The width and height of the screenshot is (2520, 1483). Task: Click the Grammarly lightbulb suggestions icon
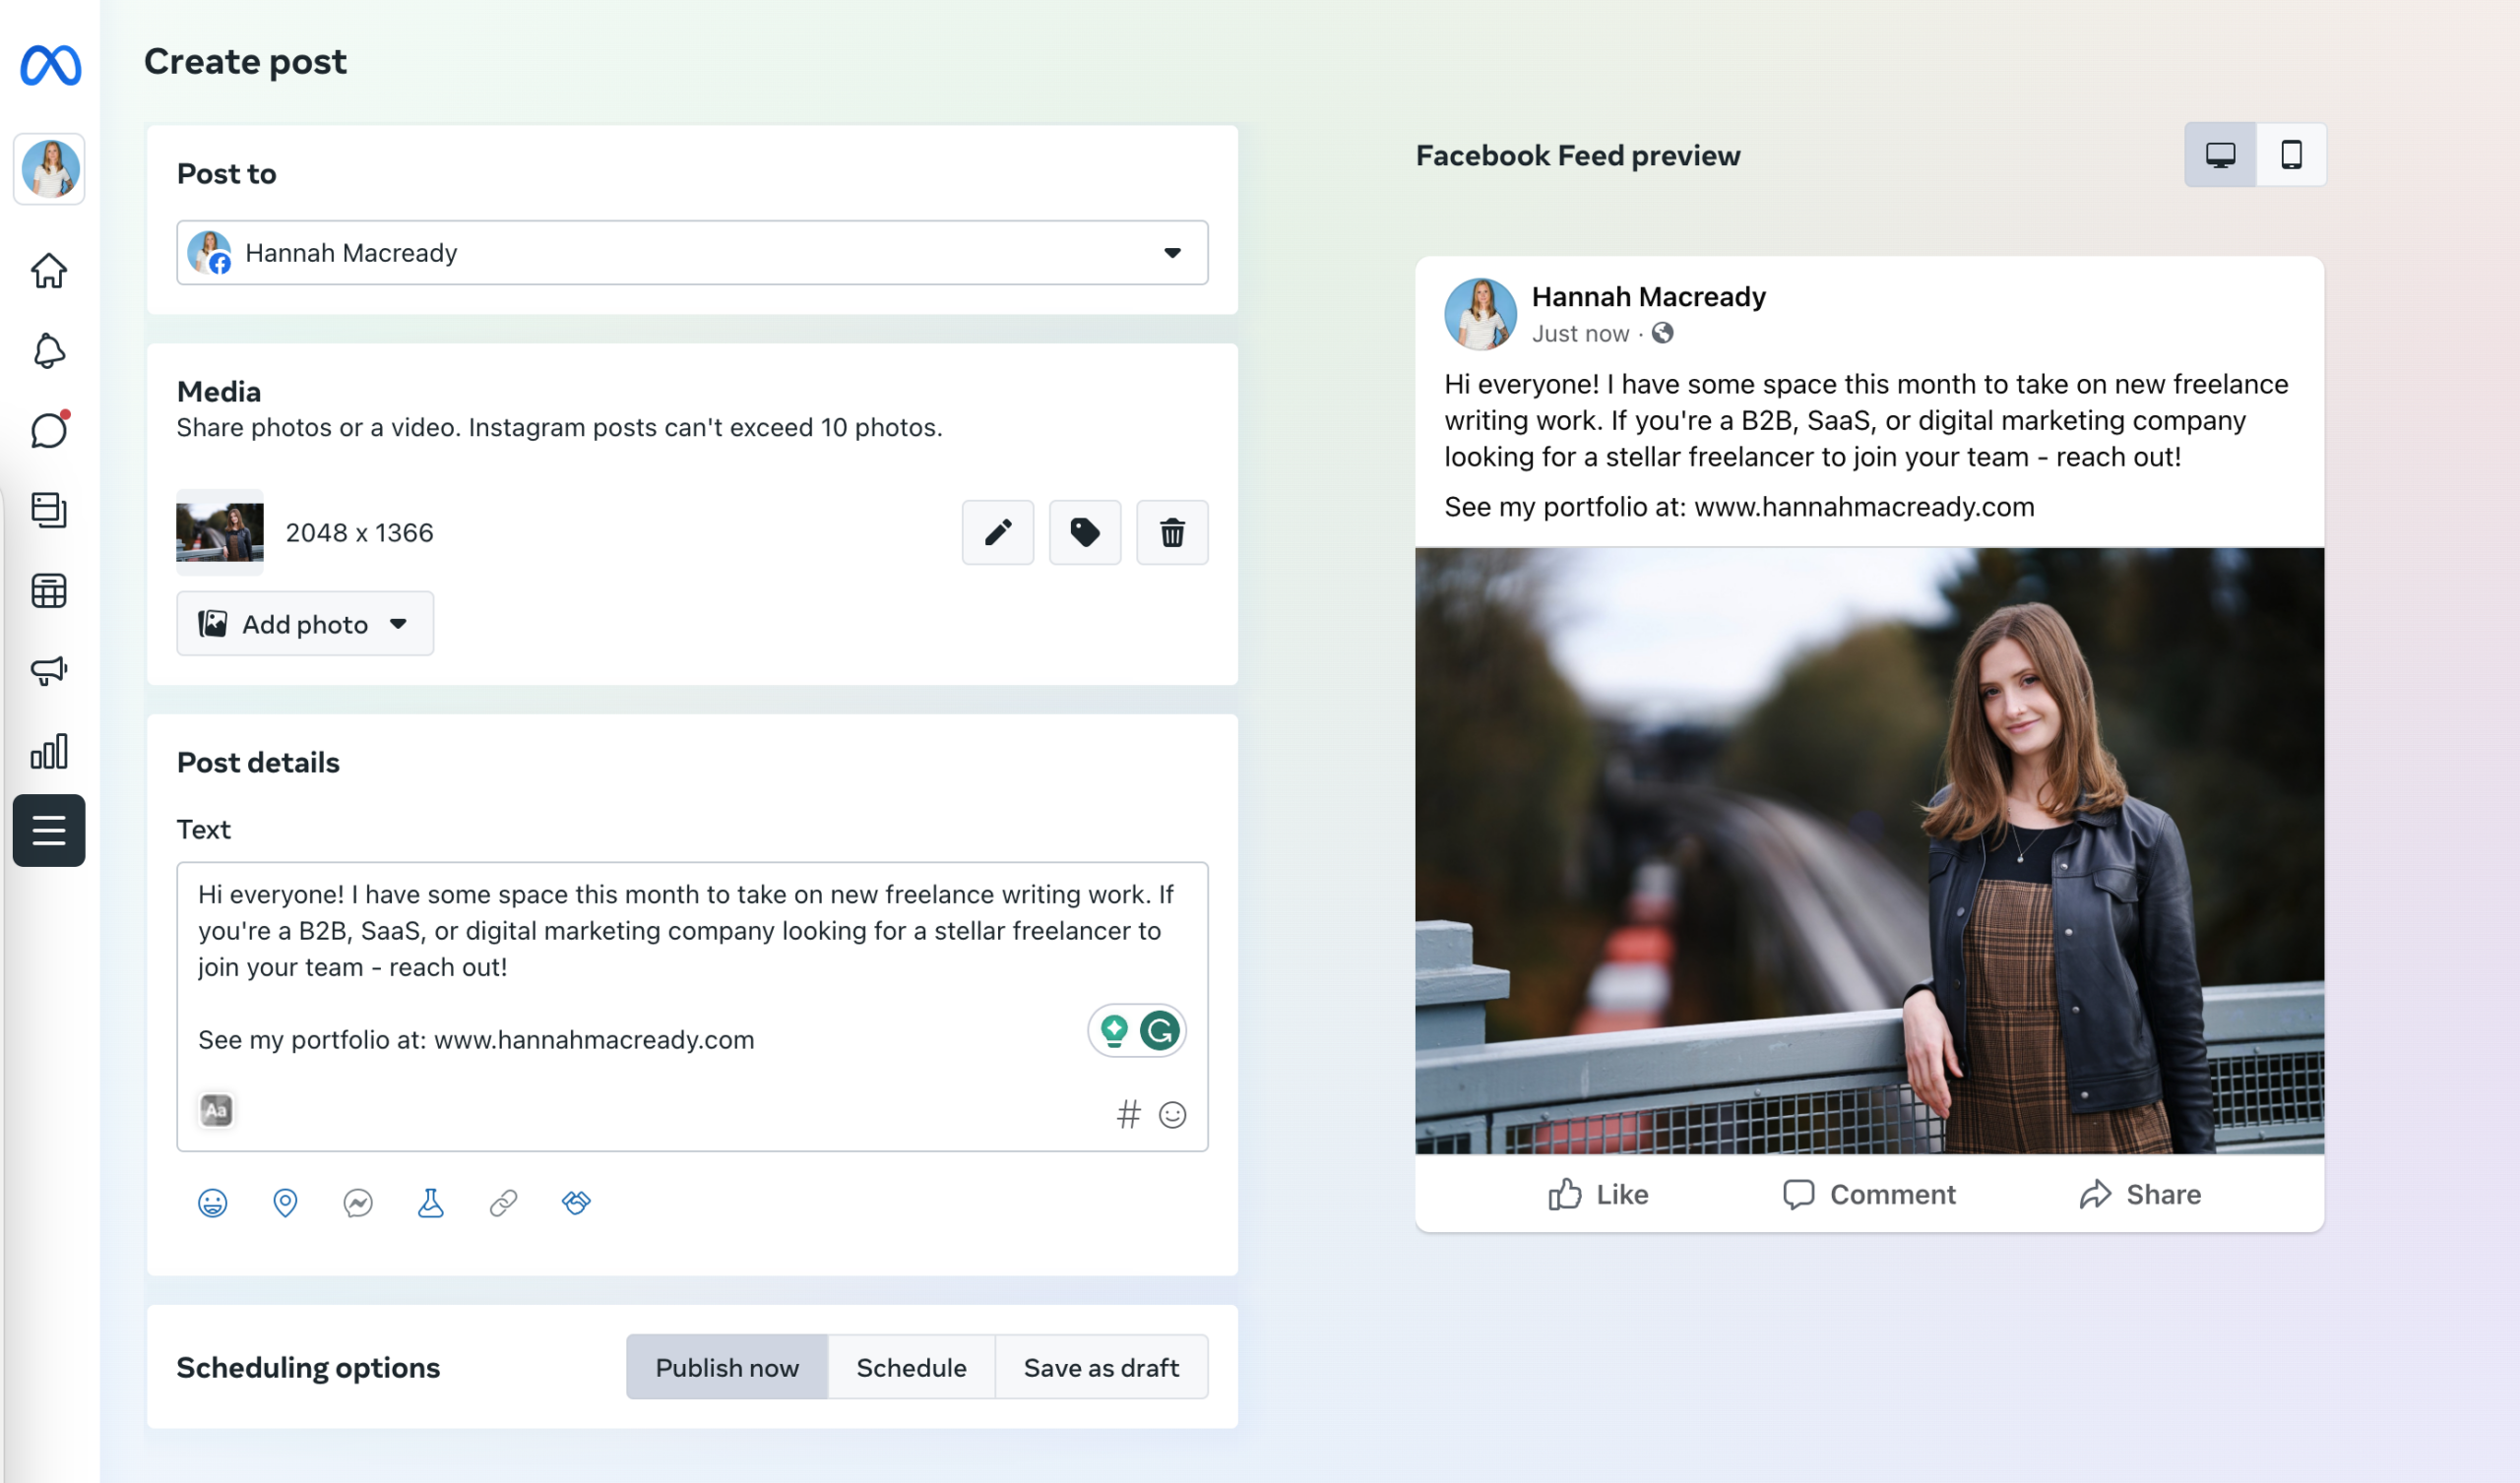coord(1114,1029)
